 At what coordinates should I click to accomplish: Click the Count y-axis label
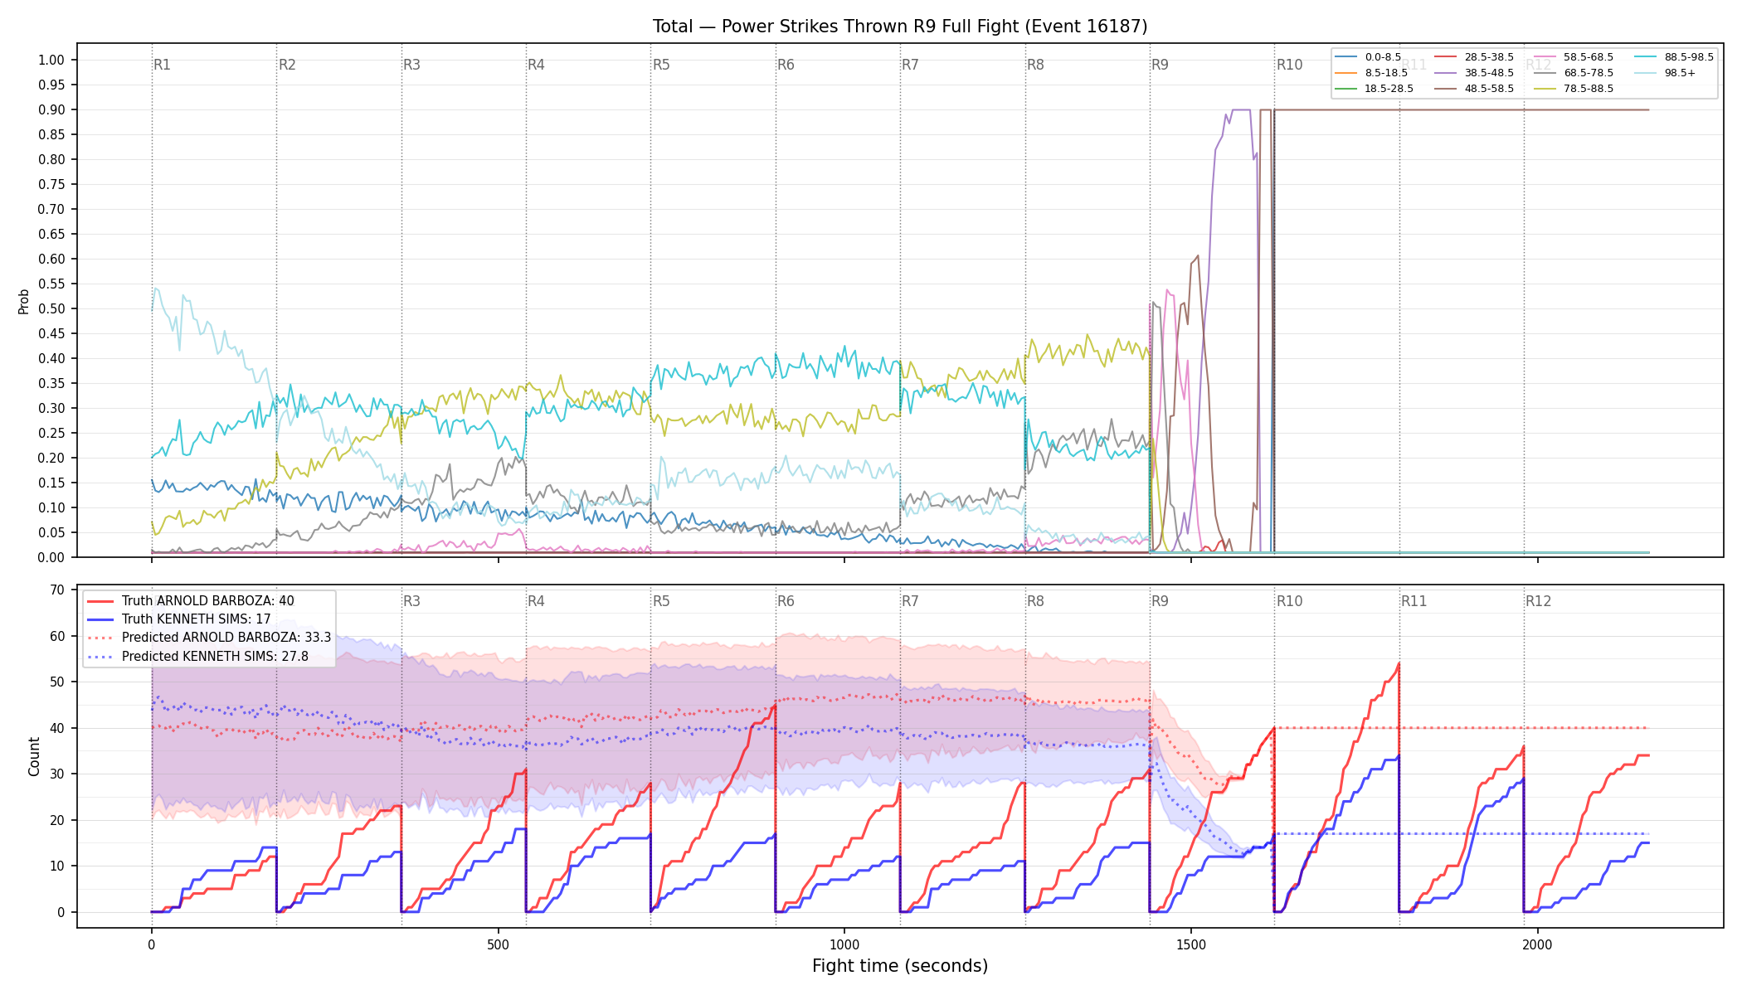(x=34, y=756)
